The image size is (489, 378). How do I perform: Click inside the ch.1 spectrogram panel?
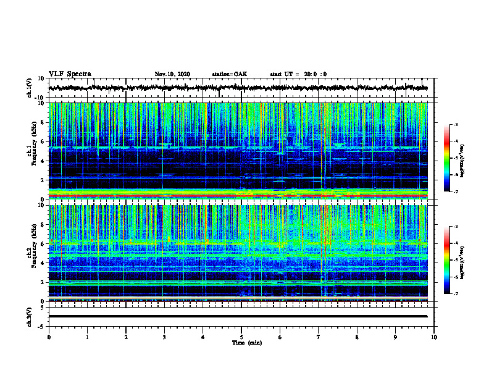tap(238, 151)
